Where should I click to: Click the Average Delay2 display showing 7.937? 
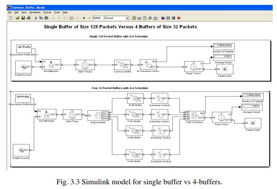point(252,107)
